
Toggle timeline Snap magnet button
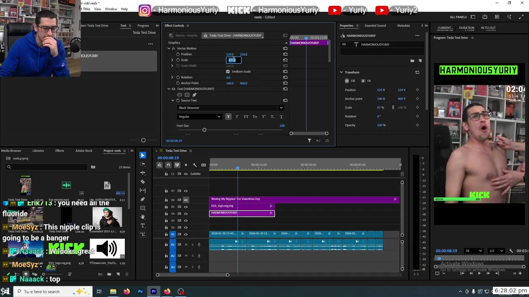[168, 165]
